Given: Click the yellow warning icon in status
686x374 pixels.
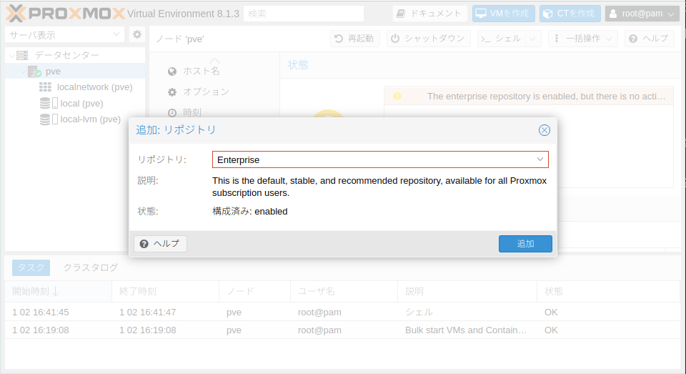Looking at the screenshot, I should point(397,97).
